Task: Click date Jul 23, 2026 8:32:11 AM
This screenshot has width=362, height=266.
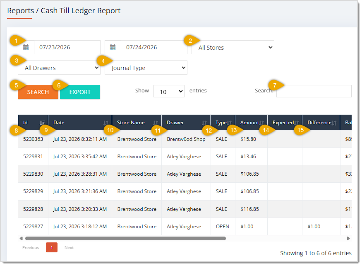Action: pyautogui.click(x=80, y=139)
